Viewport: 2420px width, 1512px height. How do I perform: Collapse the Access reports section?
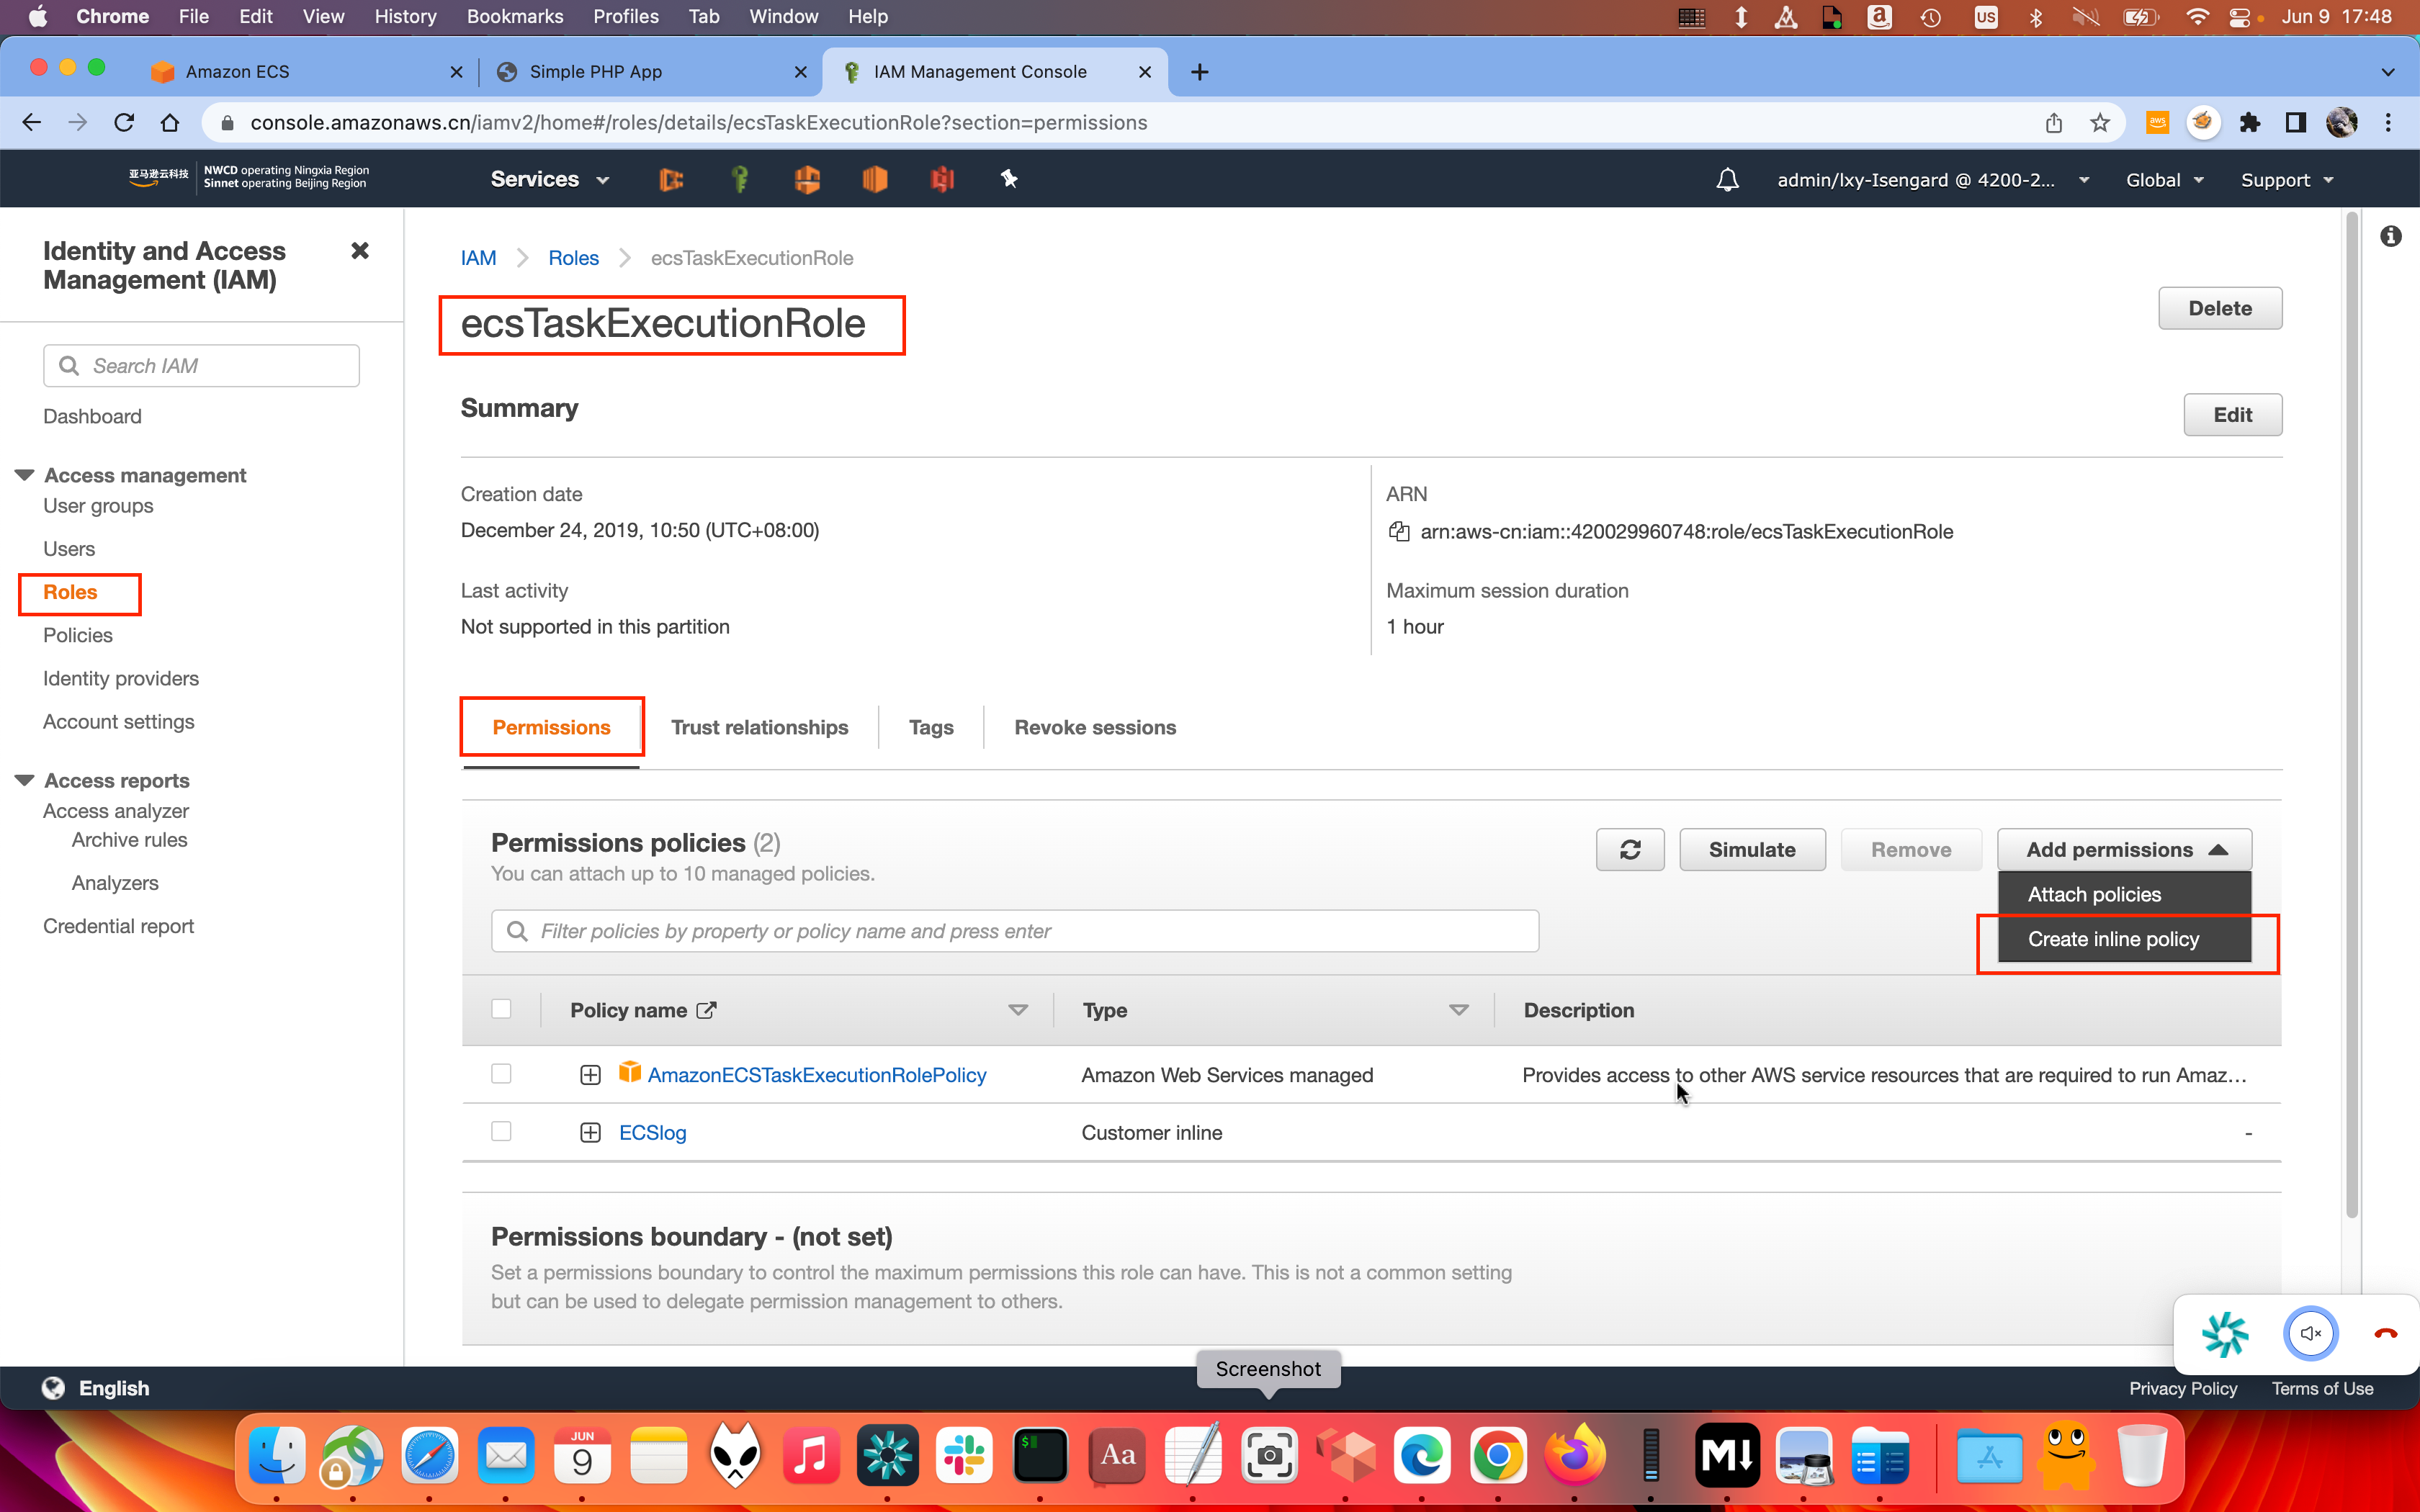[x=24, y=780]
